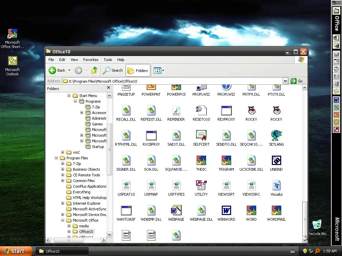The height and width of the screenshot is (256, 342).
Task: Select the USPMAP file icon
Action: (151, 185)
